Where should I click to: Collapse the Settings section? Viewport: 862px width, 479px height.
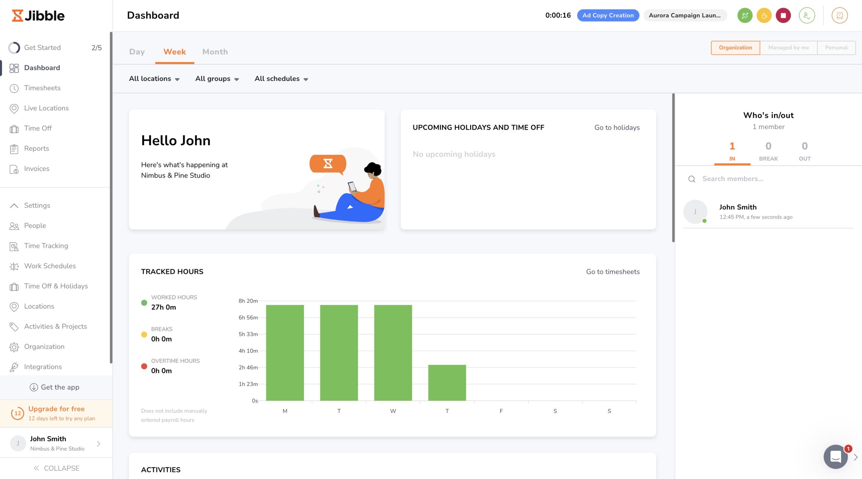(x=14, y=205)
